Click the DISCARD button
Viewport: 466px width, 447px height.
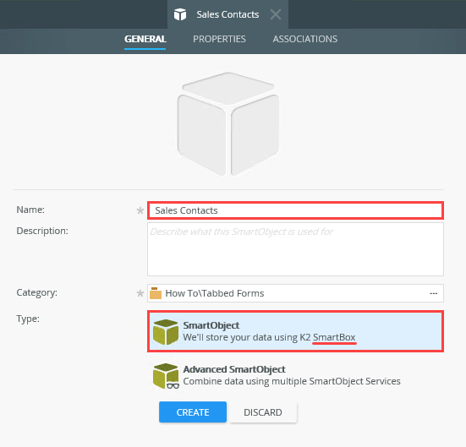click(x=263, y=412)
